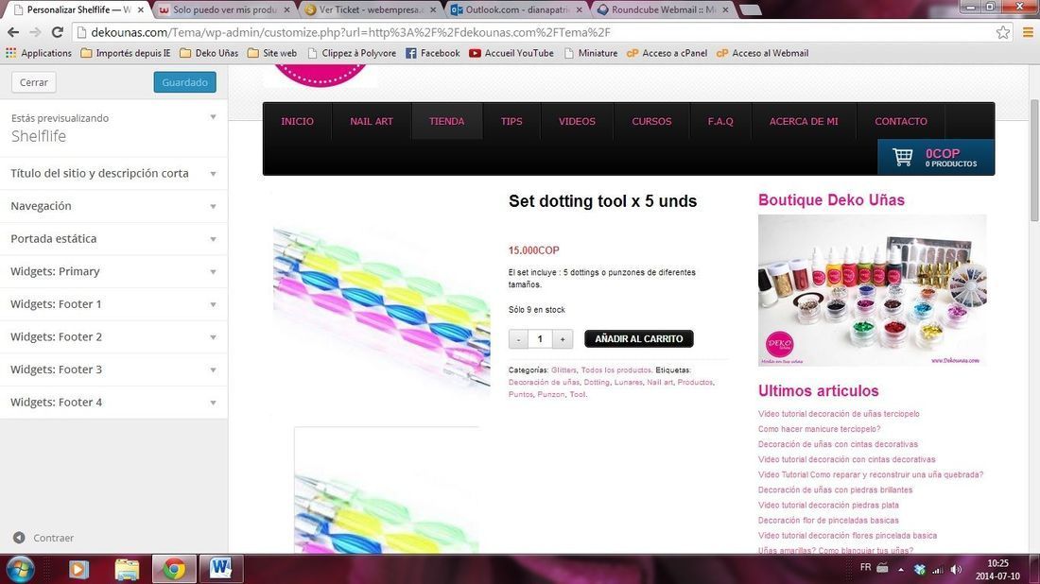1040x584 pixels.
Task: Switch to the Outlook.com browser tab
Action: [x=517, y=10]
